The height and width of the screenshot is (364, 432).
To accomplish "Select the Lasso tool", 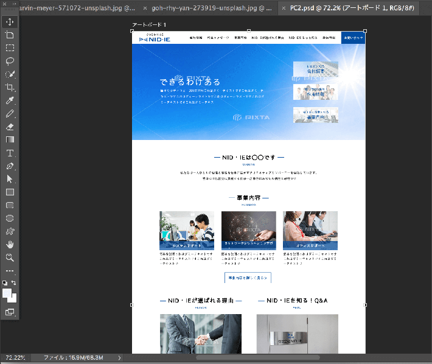I will tap(10, 61).
